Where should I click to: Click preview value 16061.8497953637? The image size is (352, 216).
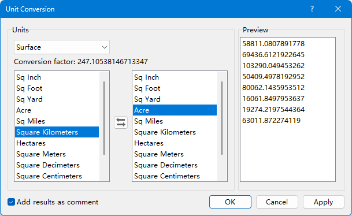[x=273, y=98]
